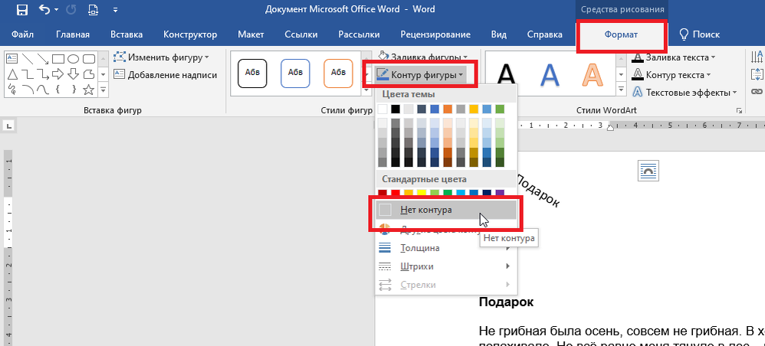The image size is (765, 346).
Task: Select the rectangle shape
Action: pos(58,59)
